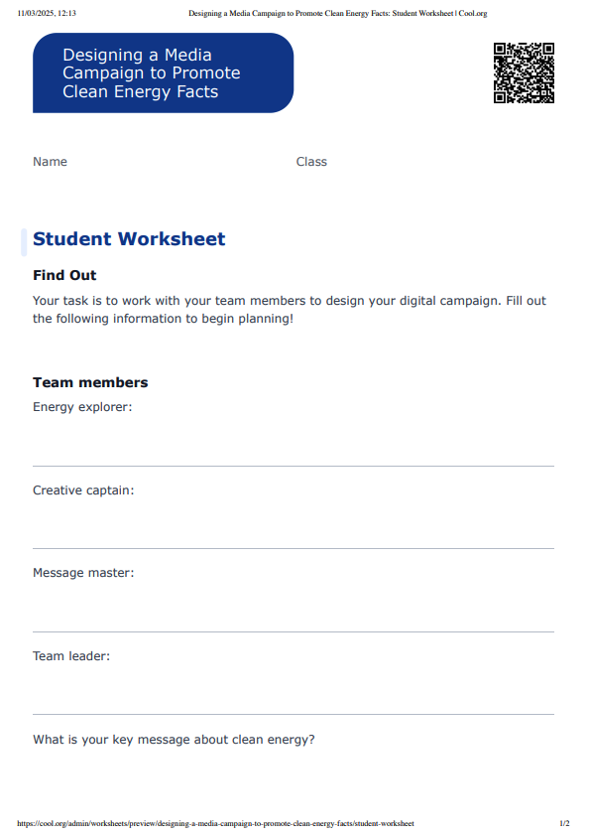Click the Team members heading
Viewport: 589px width, 836px height.
(90, 382)
